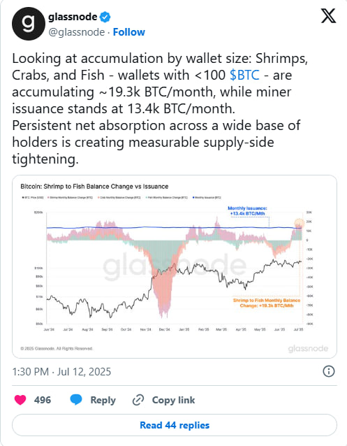Click the glassnode display name
The height and width of the screenshot is (446, 347).
tap(73, 17)
